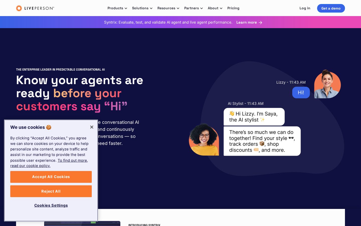Click the 'INTRODUCING SYNTRIX' label
The width and height of the screenshot is (361, 226).
(144, 225)
